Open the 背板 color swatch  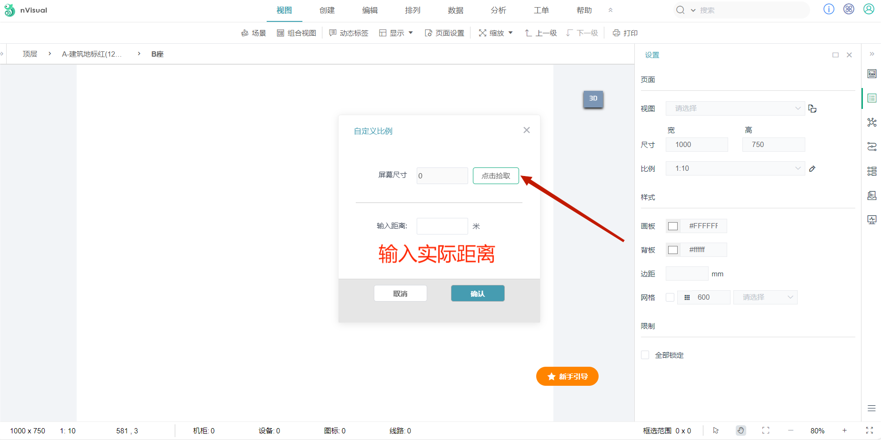click(673, 250)
